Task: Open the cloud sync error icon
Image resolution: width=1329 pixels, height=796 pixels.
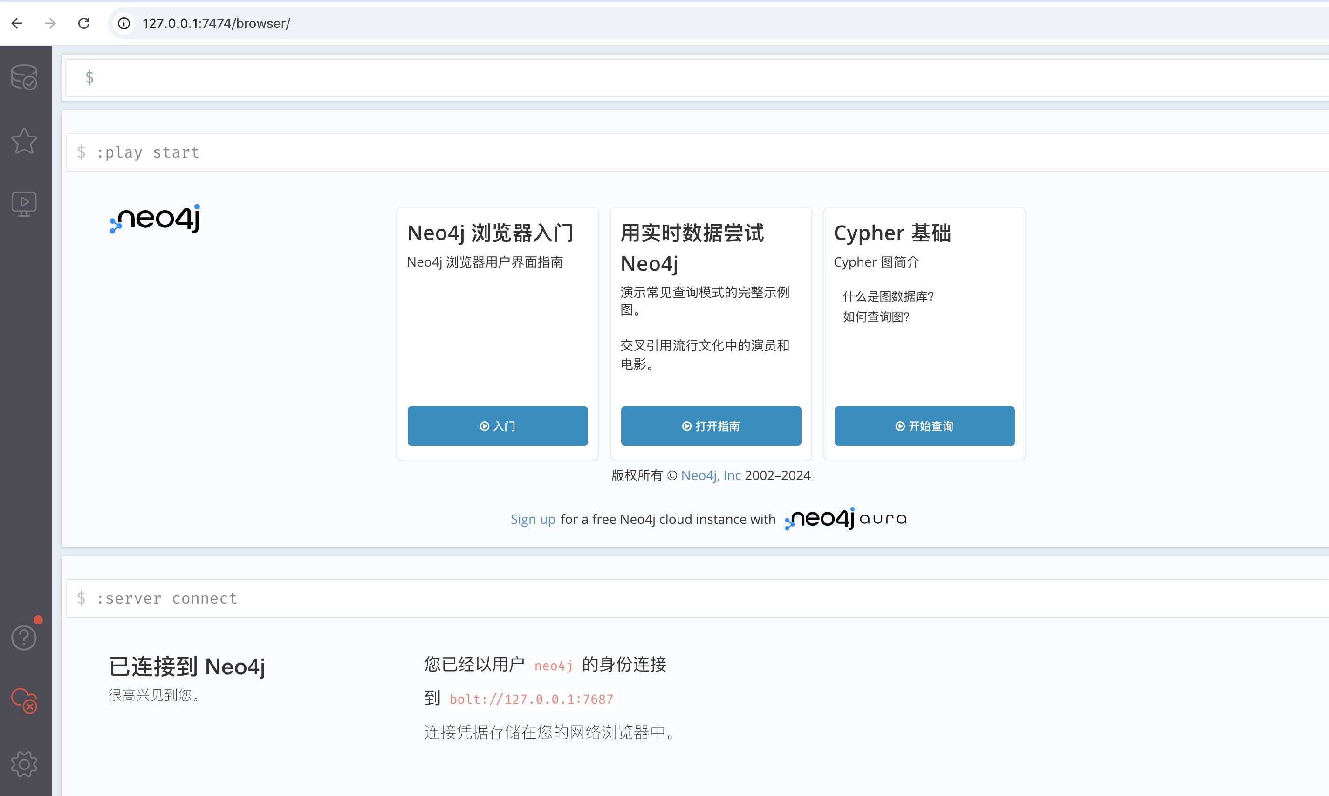Action: [24, 700]
